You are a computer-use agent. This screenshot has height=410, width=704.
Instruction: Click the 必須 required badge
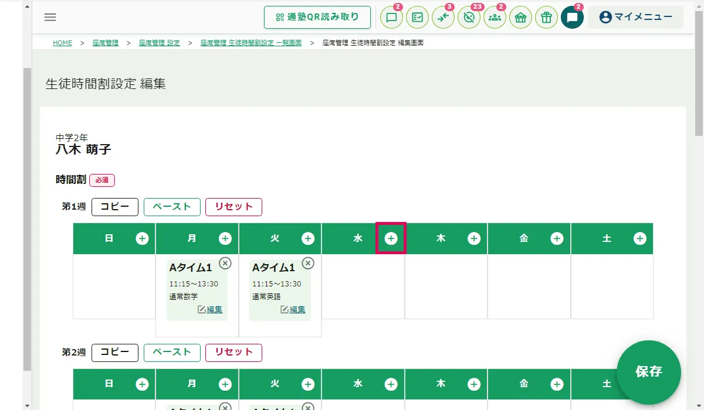click(102, 180)
